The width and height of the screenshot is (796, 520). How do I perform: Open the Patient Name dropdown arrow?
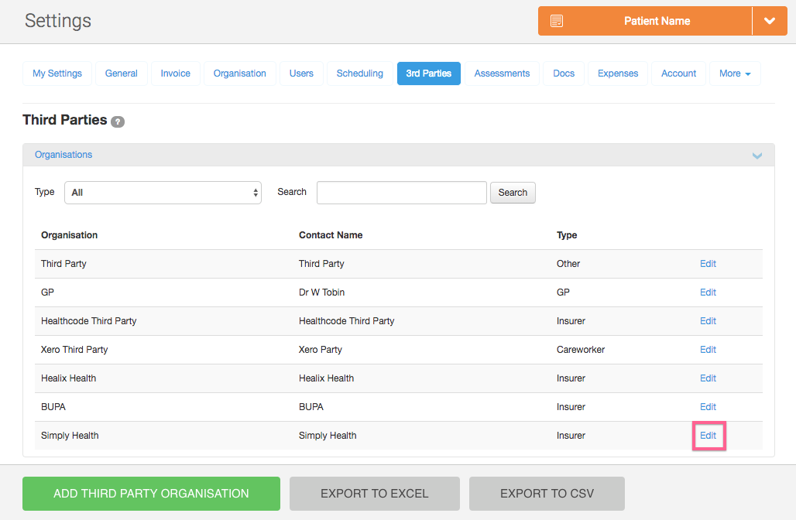click(770, 21)
